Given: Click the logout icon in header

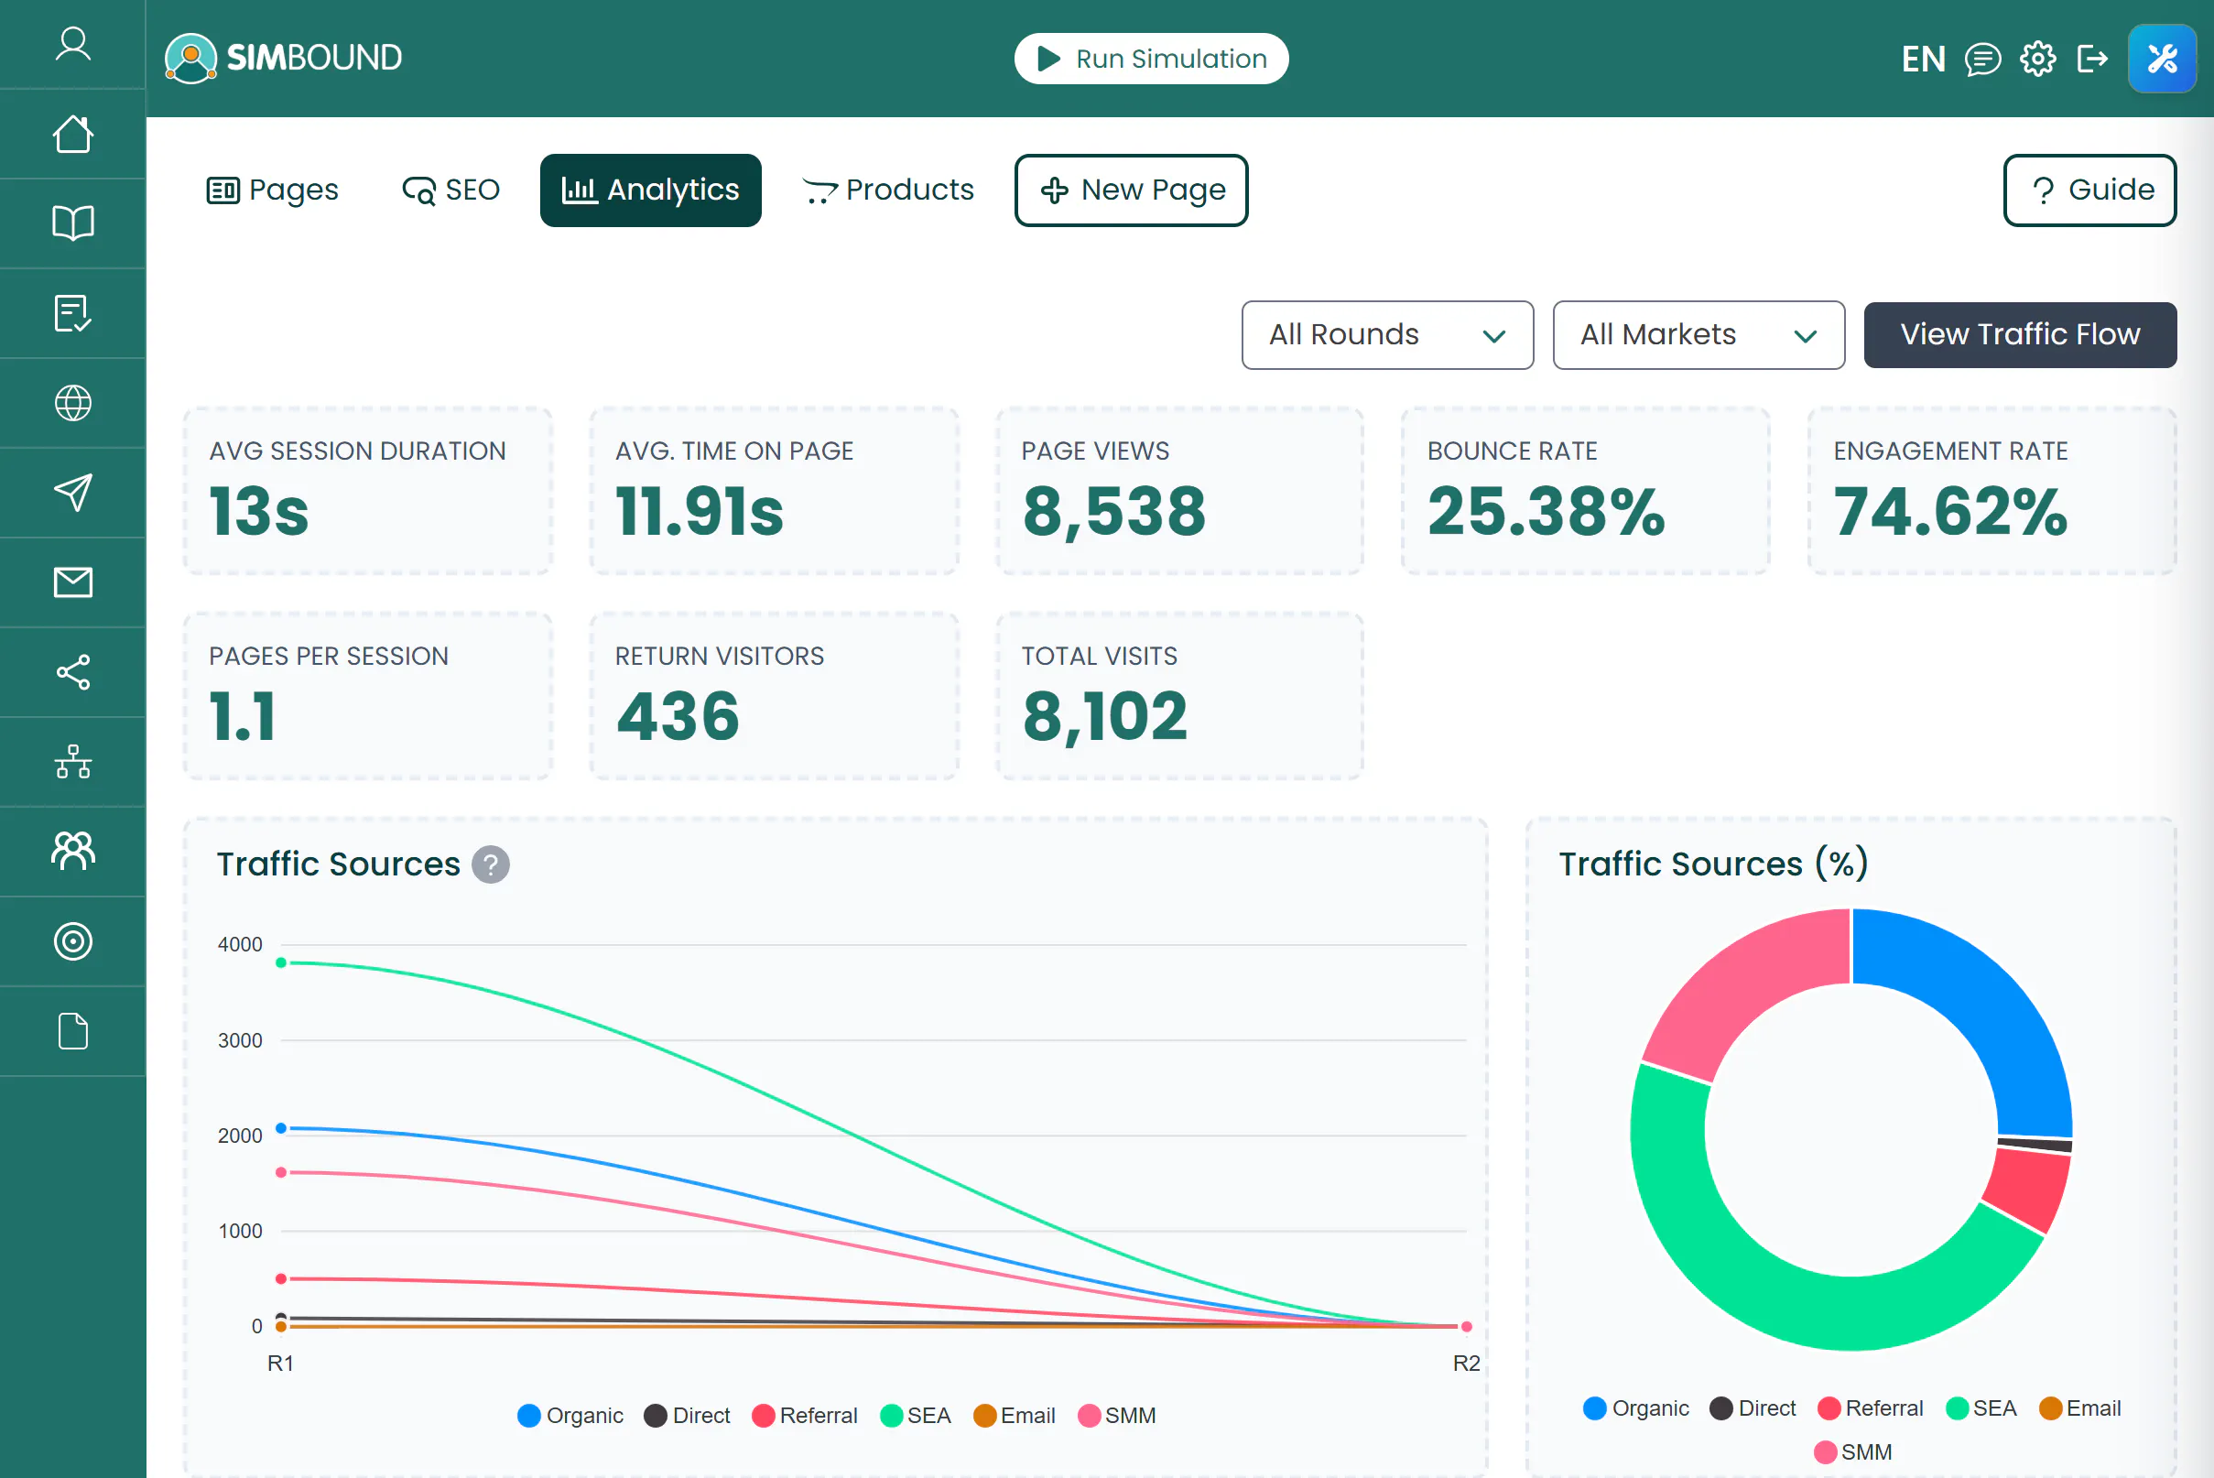Looking at the screenshot, I should (2091, 59).
